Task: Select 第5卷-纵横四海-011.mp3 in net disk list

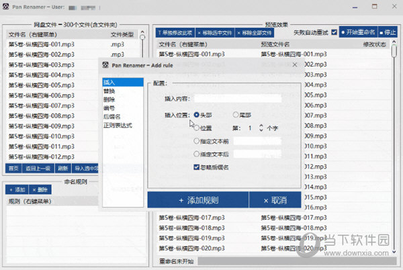Action: tap(42, 146)
